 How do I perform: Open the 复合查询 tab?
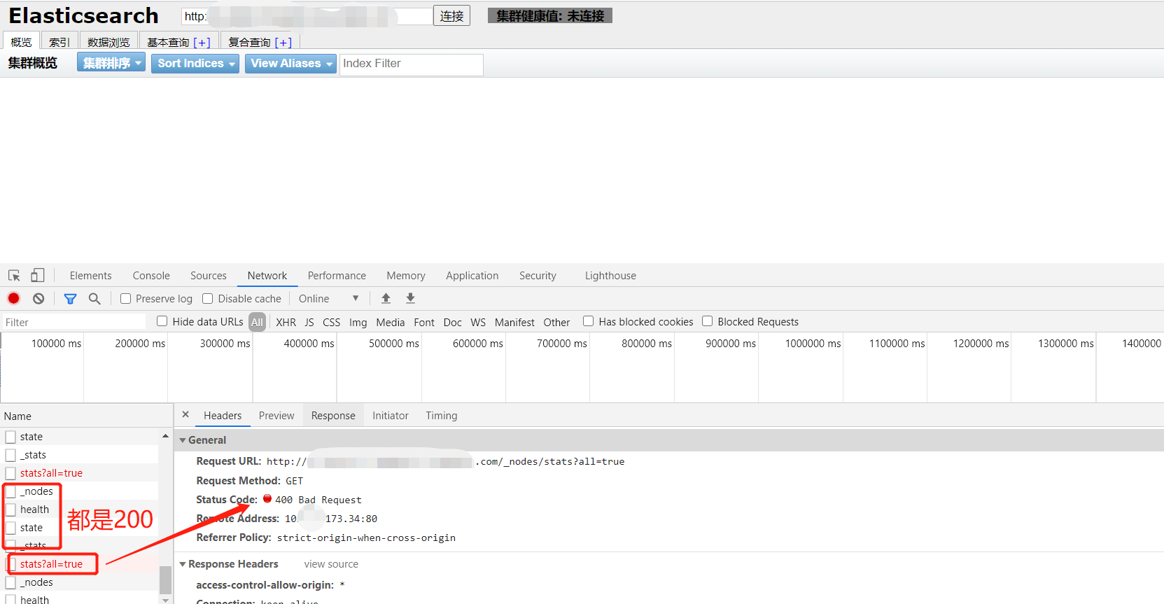pos(260,41)
